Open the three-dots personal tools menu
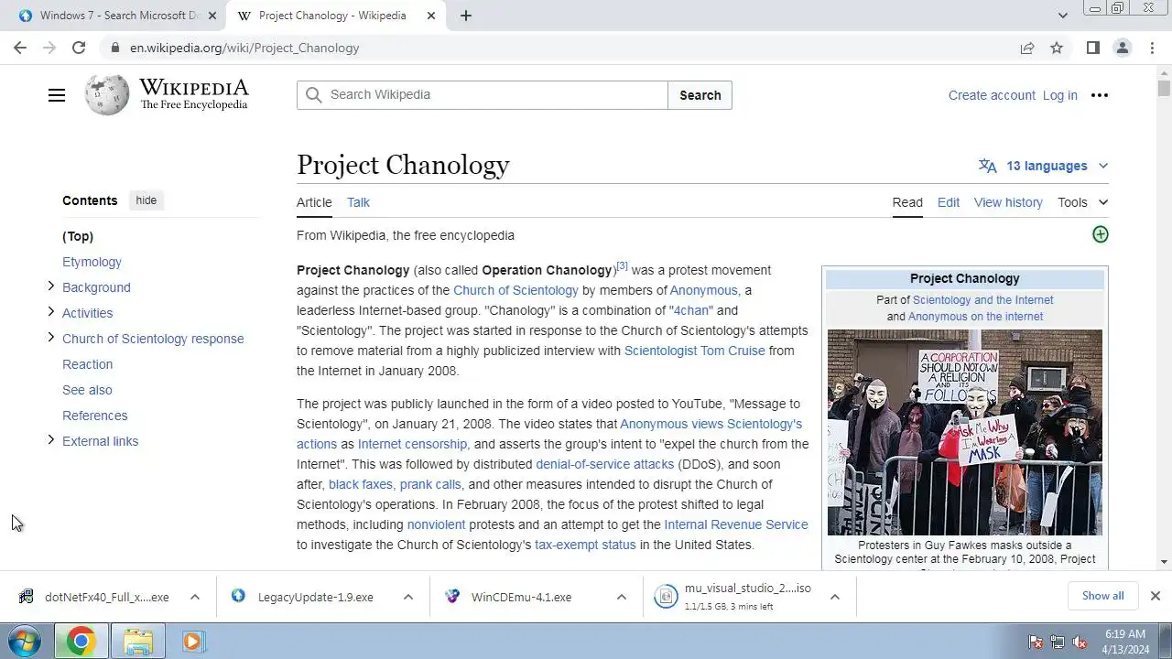The height and width of the screenshot is (659, 1172). 1100,95
